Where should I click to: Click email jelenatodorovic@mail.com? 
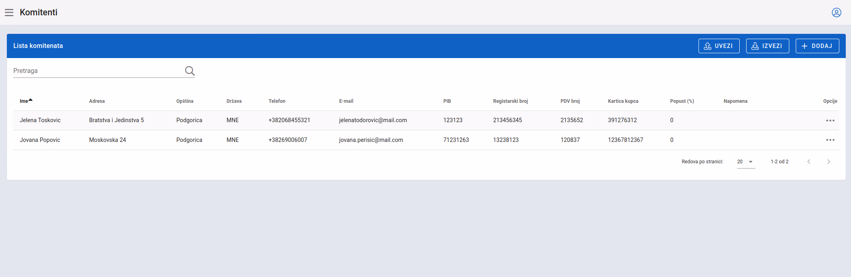[x=373, y=120]
